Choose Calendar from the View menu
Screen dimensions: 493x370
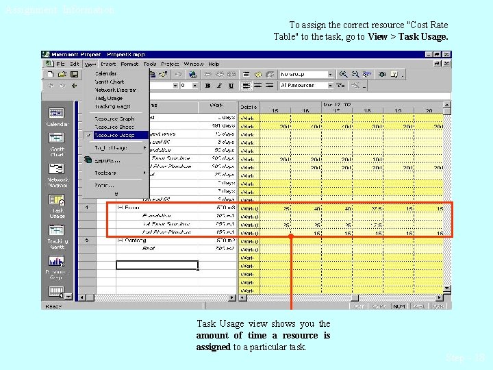(x=105, y=73)
